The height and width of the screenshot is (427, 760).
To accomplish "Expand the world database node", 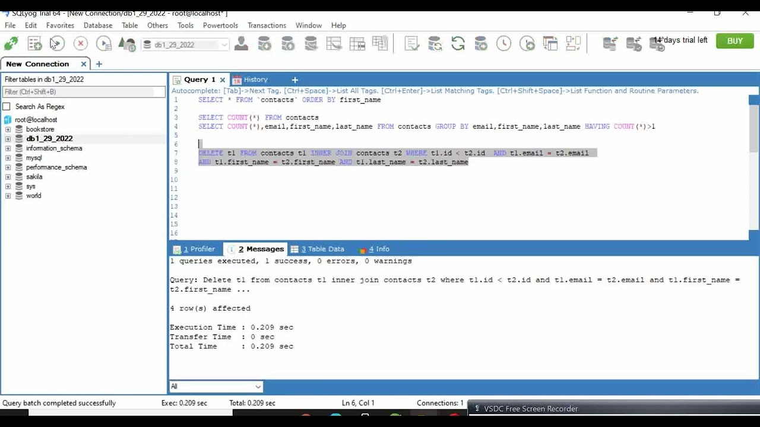I will 8,196.
